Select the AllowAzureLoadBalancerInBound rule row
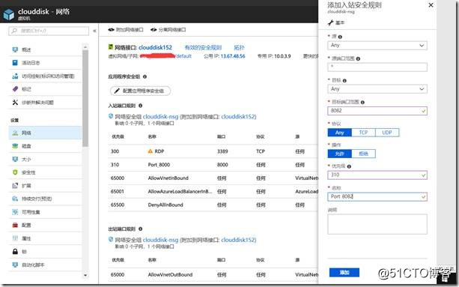 click(213, 192)
